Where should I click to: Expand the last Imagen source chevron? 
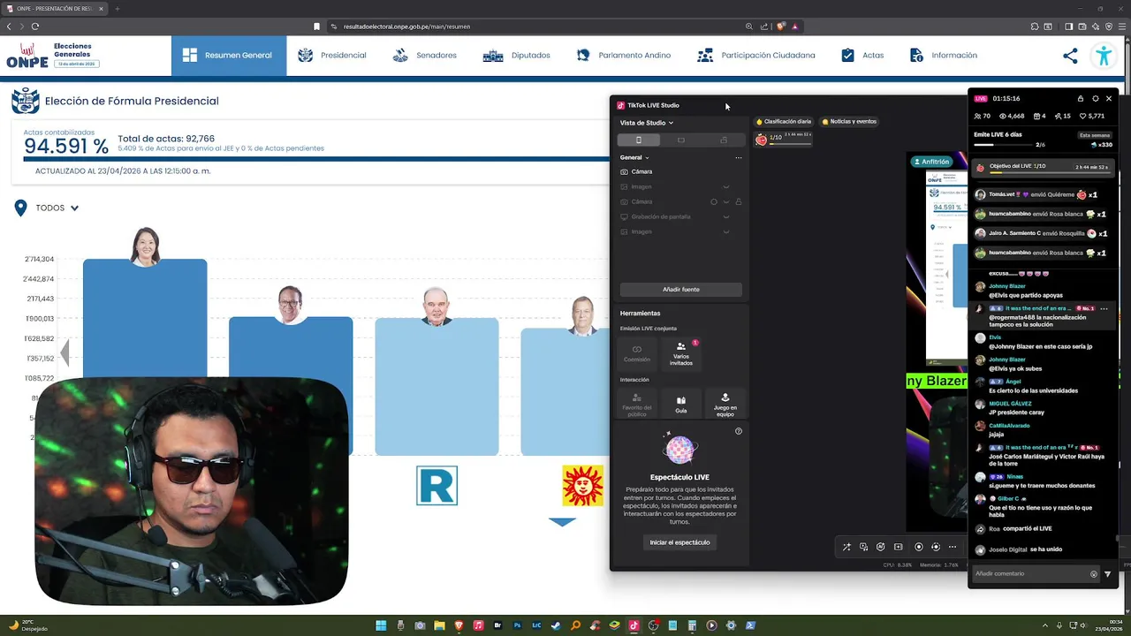tap(726, 231)
